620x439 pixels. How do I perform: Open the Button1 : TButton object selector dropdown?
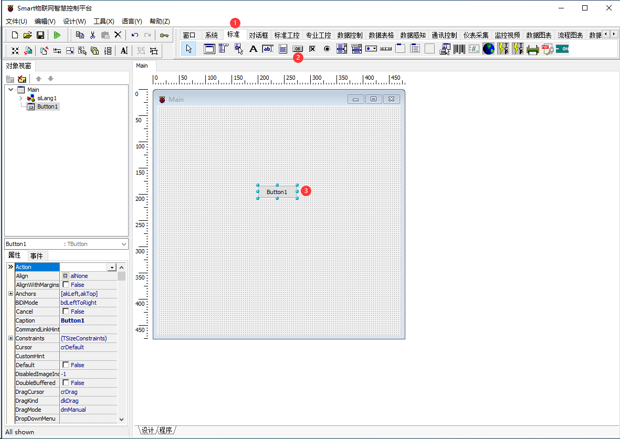(x=124, y=244)
